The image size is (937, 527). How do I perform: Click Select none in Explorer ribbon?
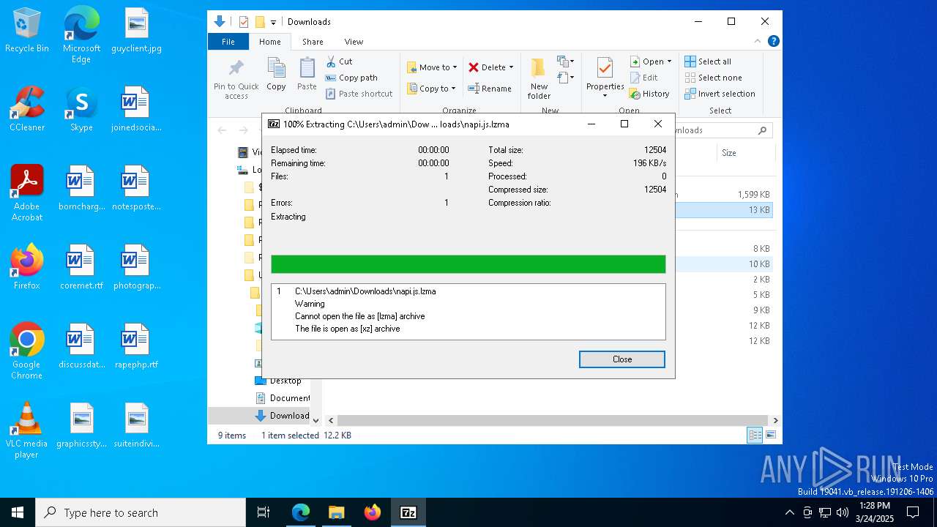(713, 78)
